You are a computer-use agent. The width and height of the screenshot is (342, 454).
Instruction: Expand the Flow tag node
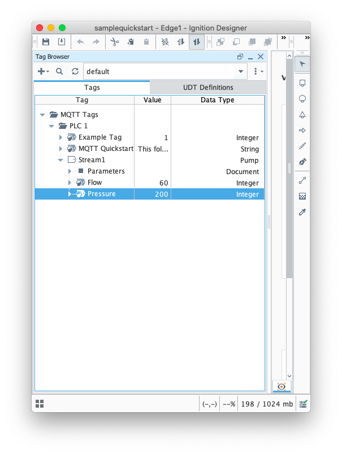click(x=70, y=183)
